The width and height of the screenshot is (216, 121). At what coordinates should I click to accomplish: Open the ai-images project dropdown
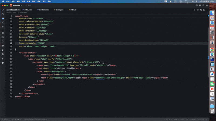(x=16, y=5)
